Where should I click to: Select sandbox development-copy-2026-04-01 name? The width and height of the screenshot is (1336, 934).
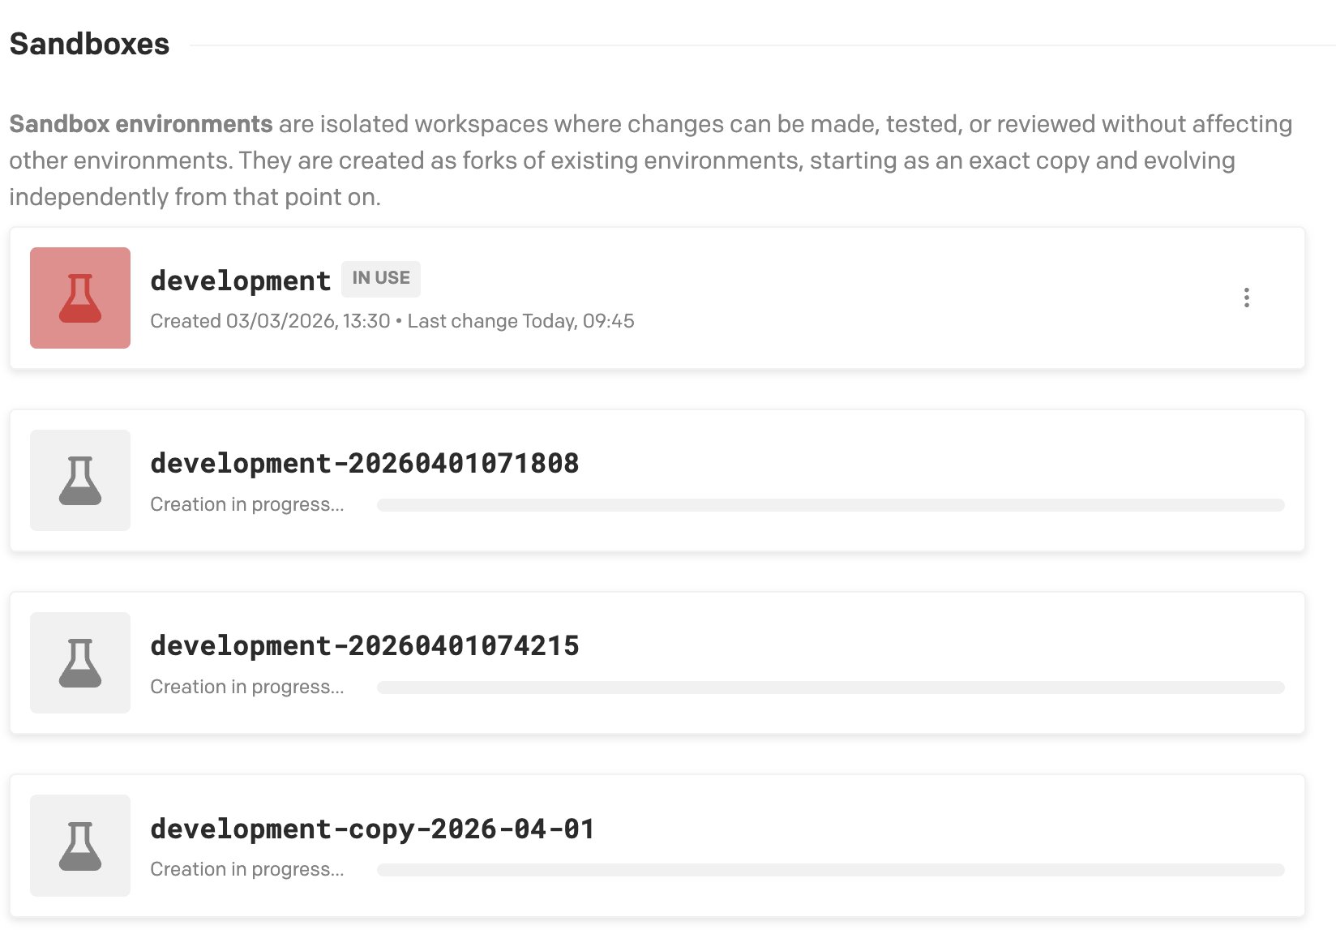pyautogui.click(x=373, y=829)
